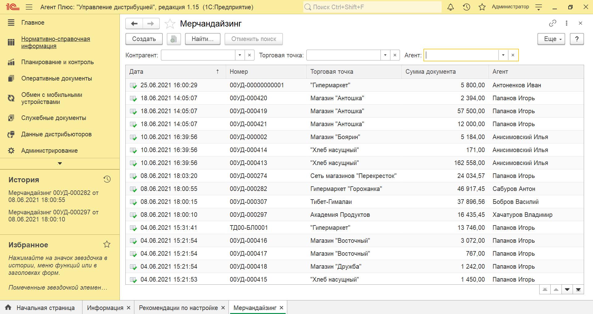Open notifications bell
Screen dimensions: 593x314
coord(451,7)
